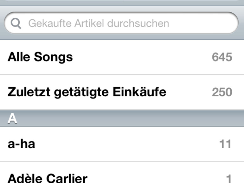
Task: Open 'Zuletzt getätigte Einkäufe'
Action: (x=87, y=92)
